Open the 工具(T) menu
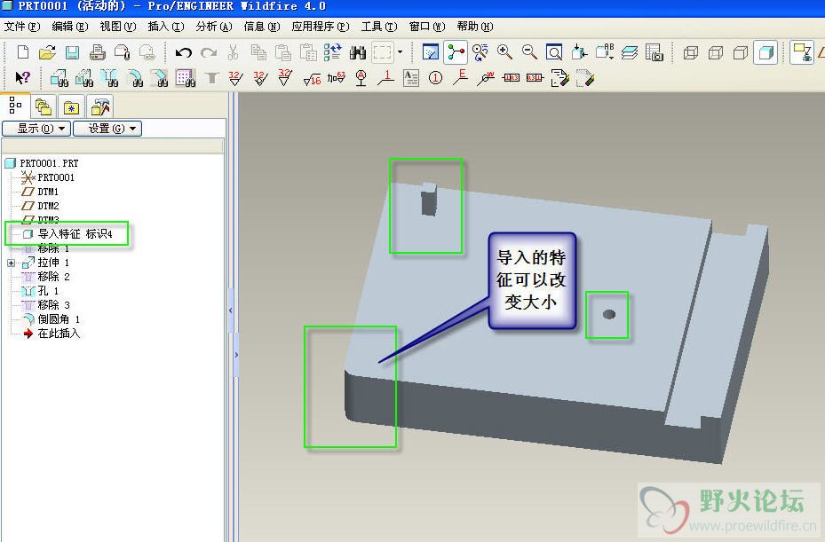 coord(379,27)
